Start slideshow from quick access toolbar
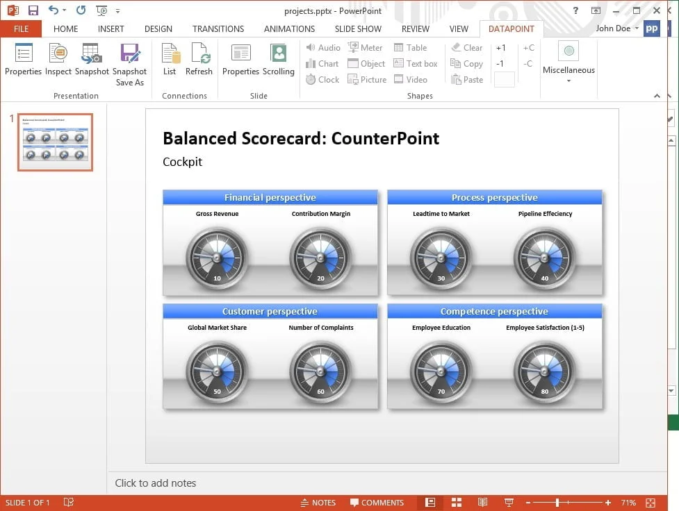The width and height of the screenshot is (679, 511). click(x=101, y=10)
